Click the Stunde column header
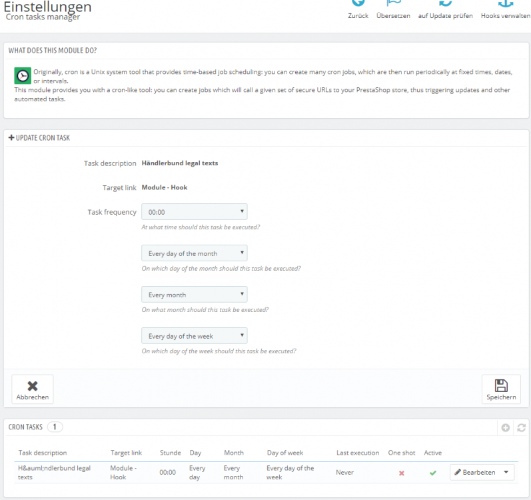The height and width of the screenshot is (500, 531). tap(171, 453)
